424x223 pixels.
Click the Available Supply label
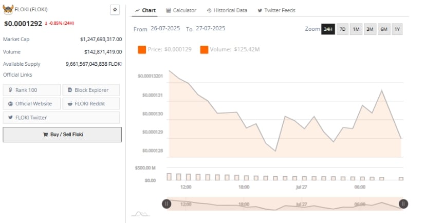click(22, 64)
